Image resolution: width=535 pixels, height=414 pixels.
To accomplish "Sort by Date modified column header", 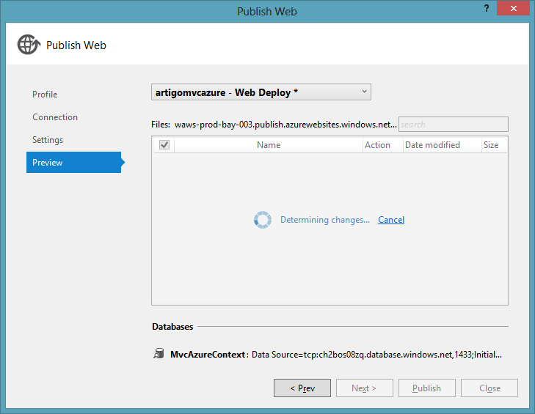I will [x=442, y=145].
